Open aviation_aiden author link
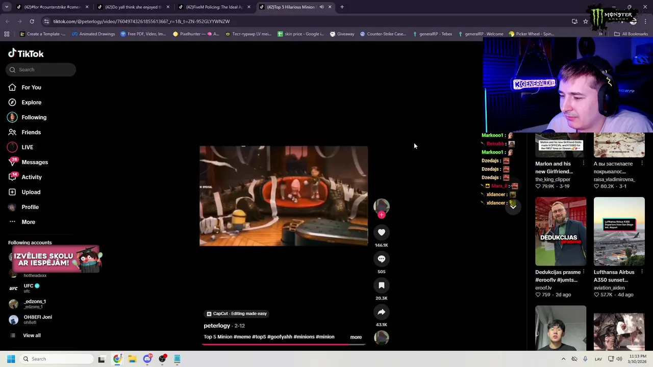 [x=609, y=288]
